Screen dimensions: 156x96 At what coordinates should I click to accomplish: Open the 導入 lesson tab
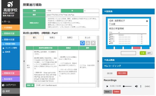[35, 38]
